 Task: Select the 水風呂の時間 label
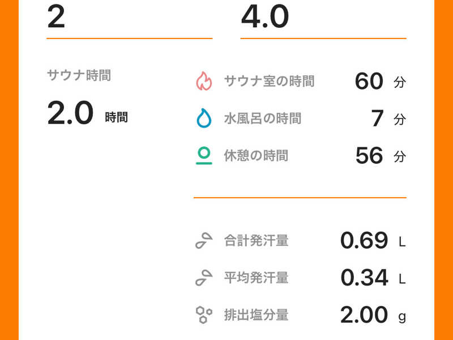tap(262, 118)
